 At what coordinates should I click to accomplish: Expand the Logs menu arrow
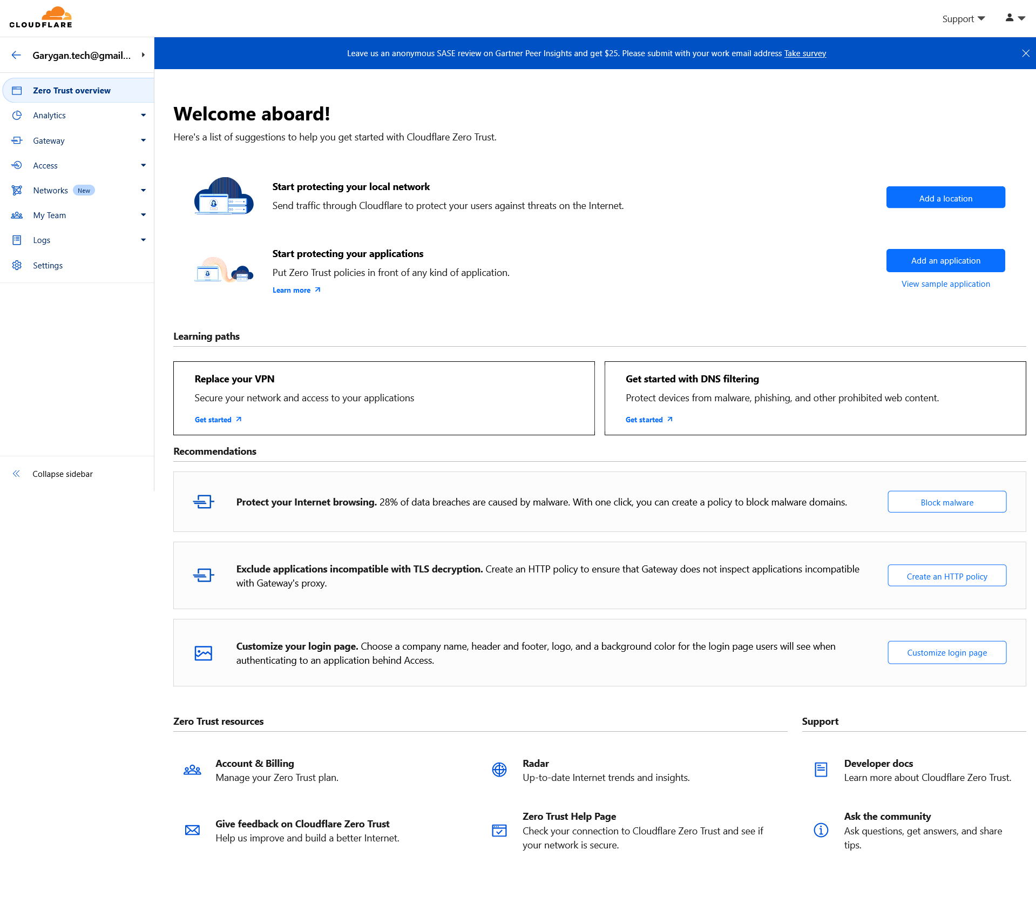pos(143,240)
